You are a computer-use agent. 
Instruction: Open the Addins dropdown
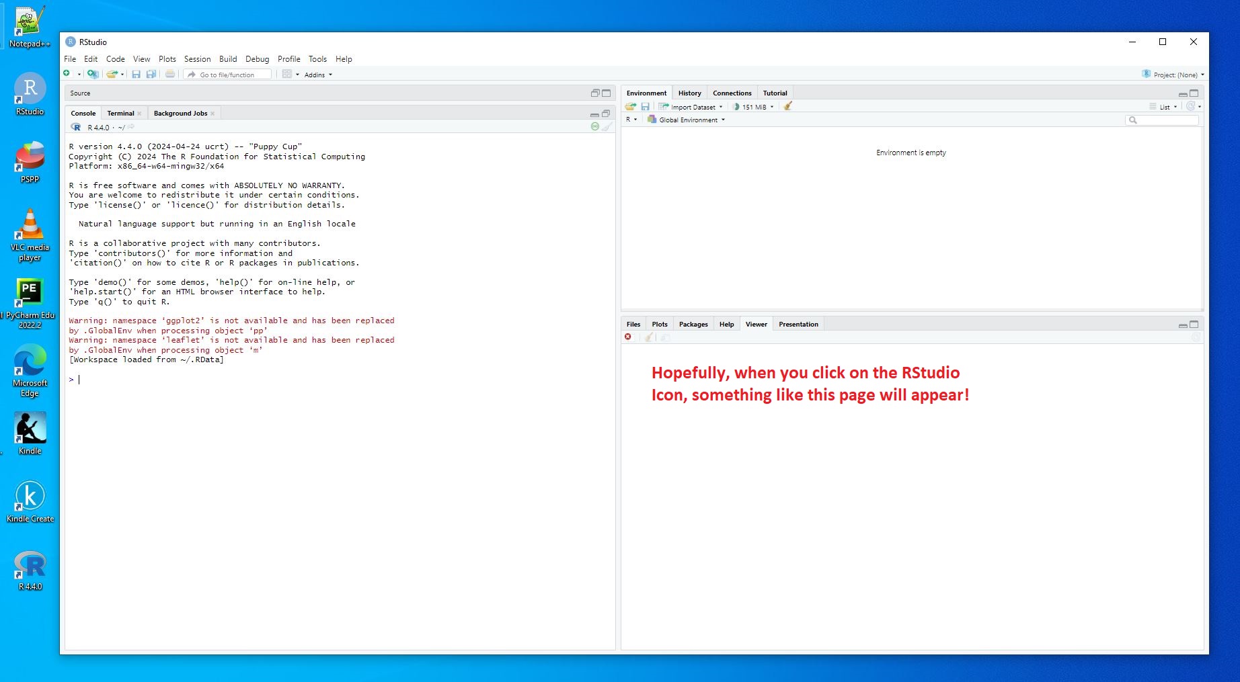pyautogui.click(x=318, y=75)
